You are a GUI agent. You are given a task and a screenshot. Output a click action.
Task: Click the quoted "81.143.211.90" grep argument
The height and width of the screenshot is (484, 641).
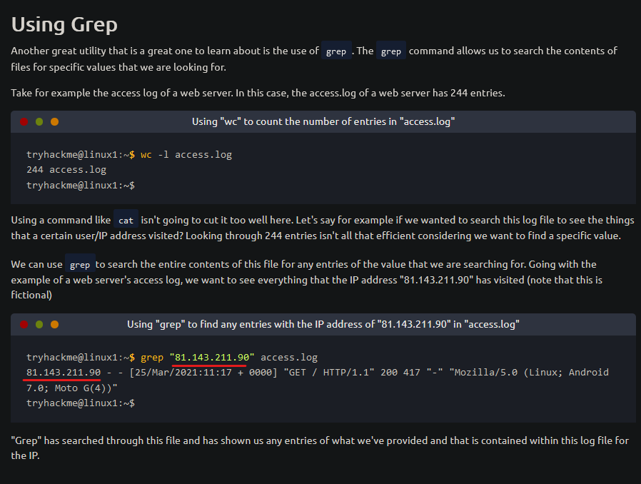212,357
